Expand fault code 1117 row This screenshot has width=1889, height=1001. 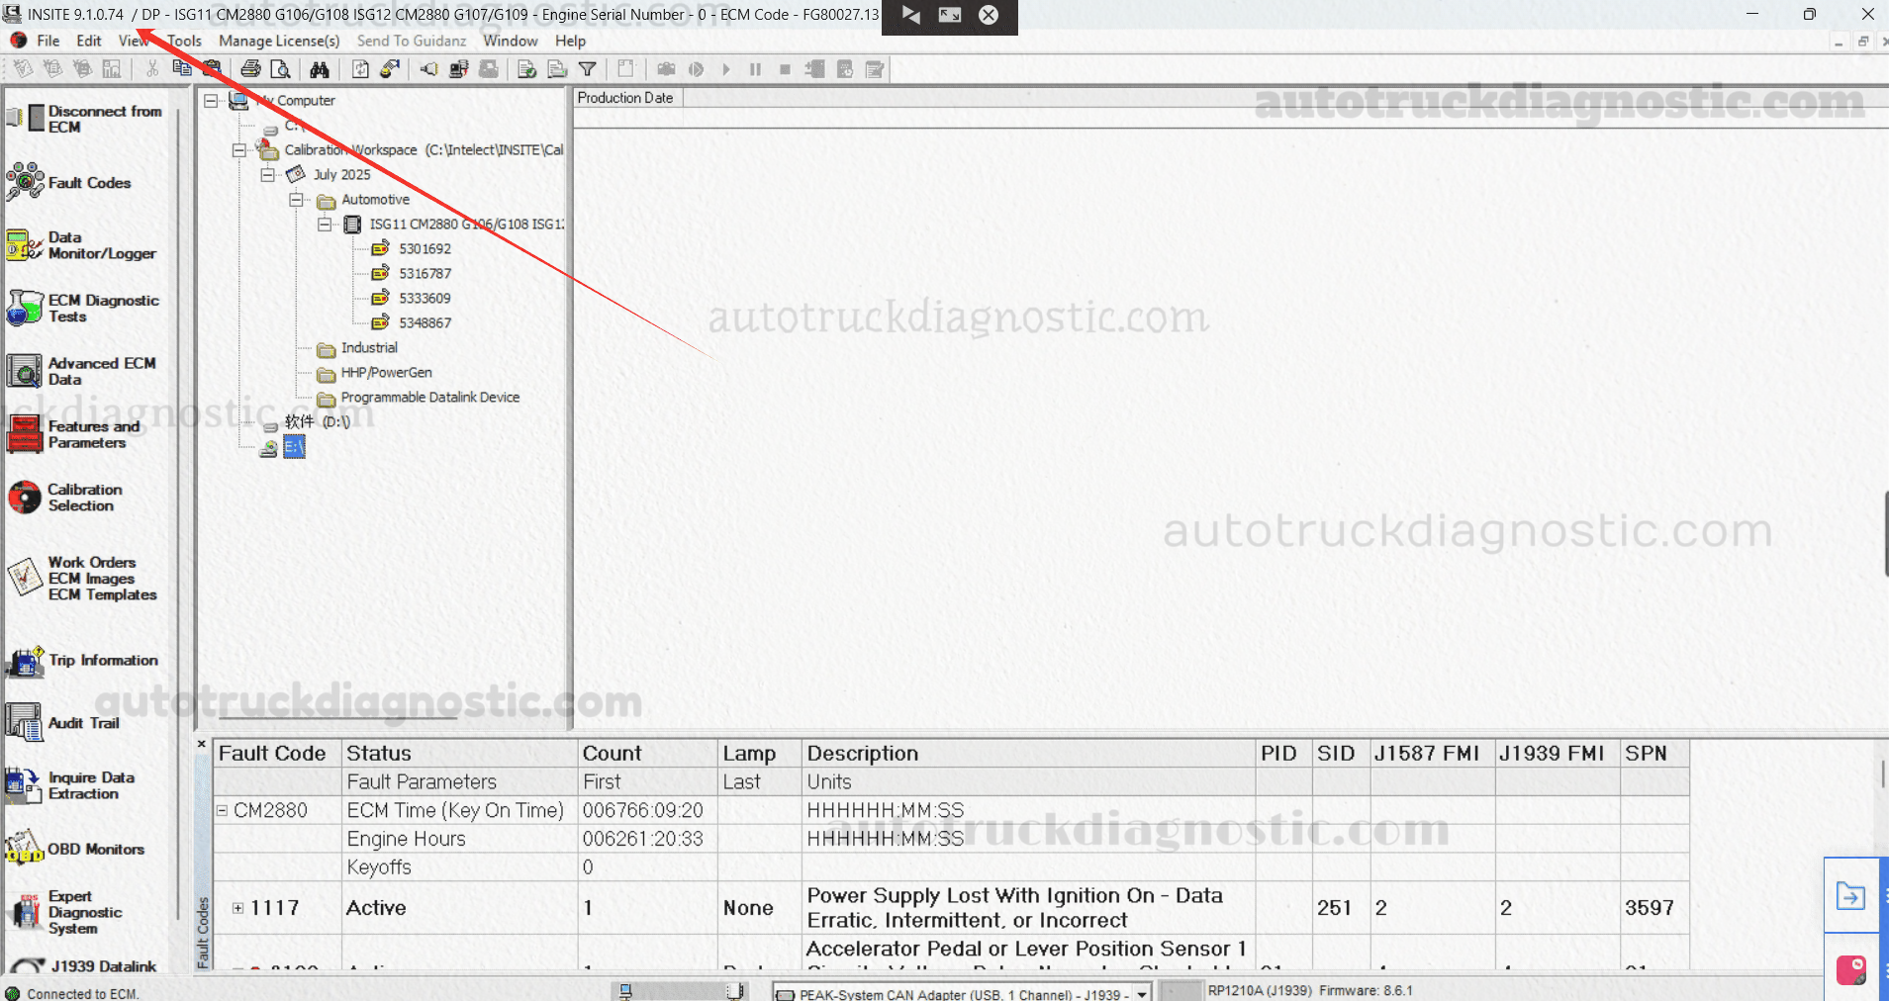pos(237,908)
